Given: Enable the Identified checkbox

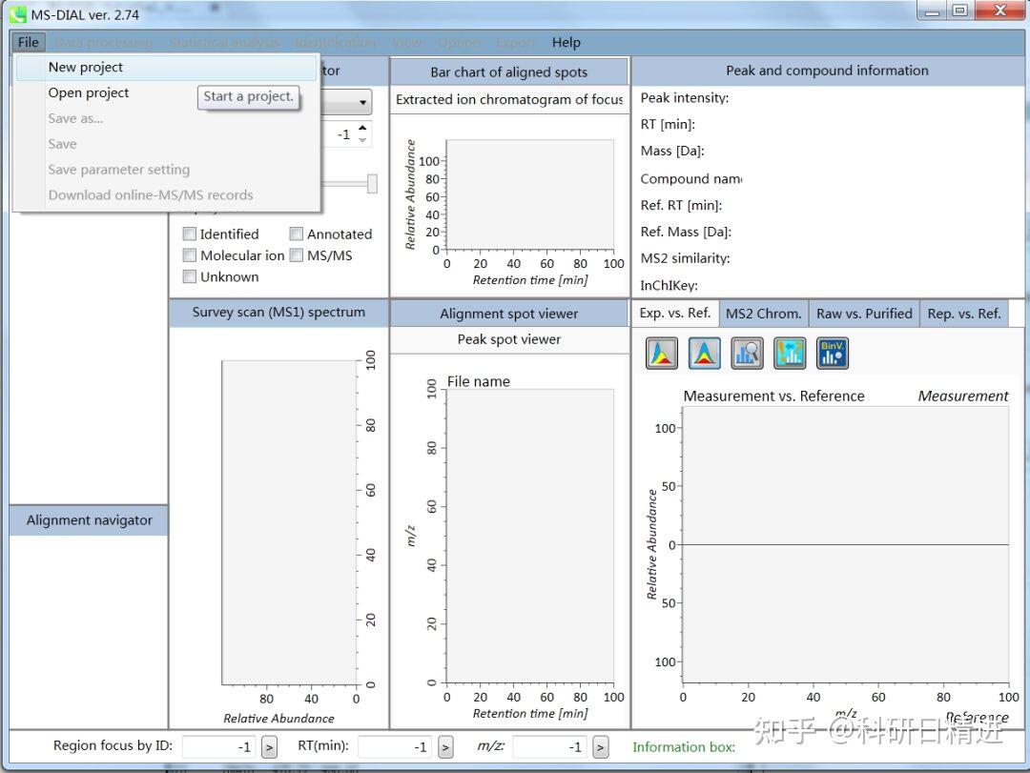Looking at the screenshot, I should (x=189, y=234).
